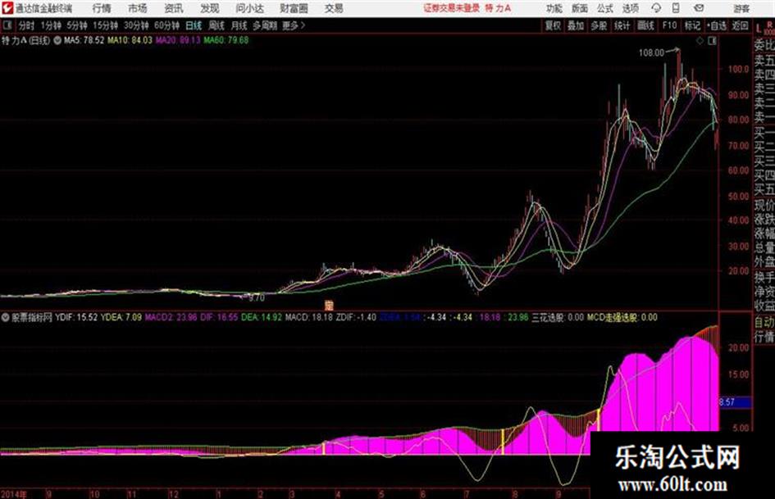Click the 换手 row in right panel
The height and width of the screenshot is (499, 775).
coord(764,278)
